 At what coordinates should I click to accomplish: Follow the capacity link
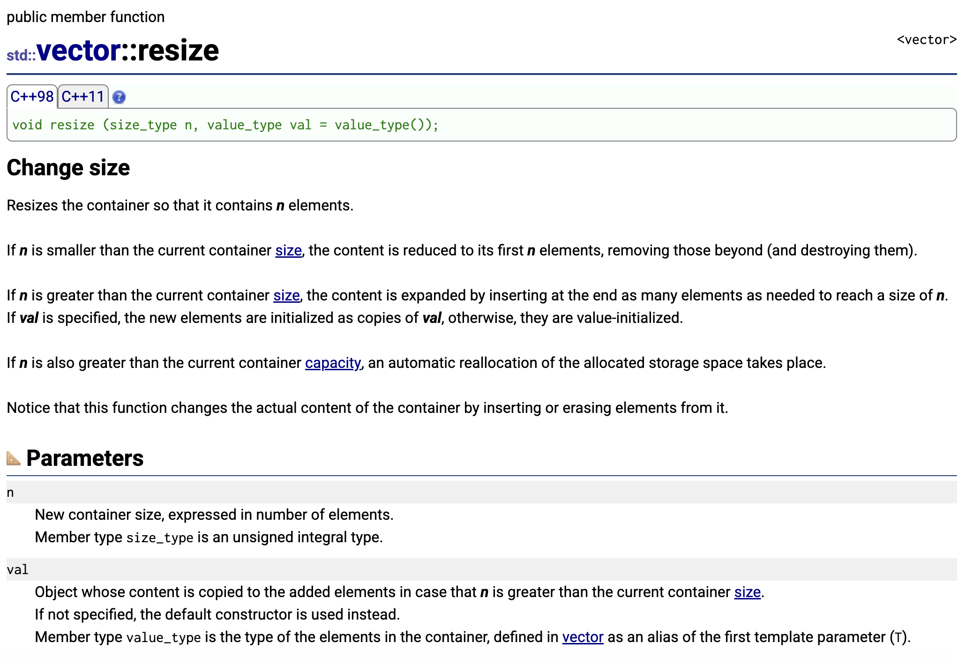click(x=333, y=363)
